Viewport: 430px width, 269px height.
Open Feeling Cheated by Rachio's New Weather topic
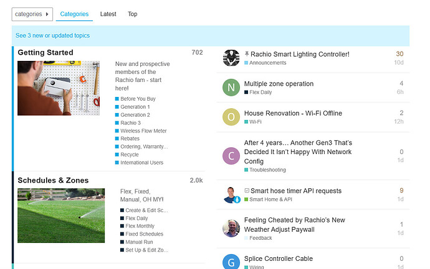click(x=295, y=225)
